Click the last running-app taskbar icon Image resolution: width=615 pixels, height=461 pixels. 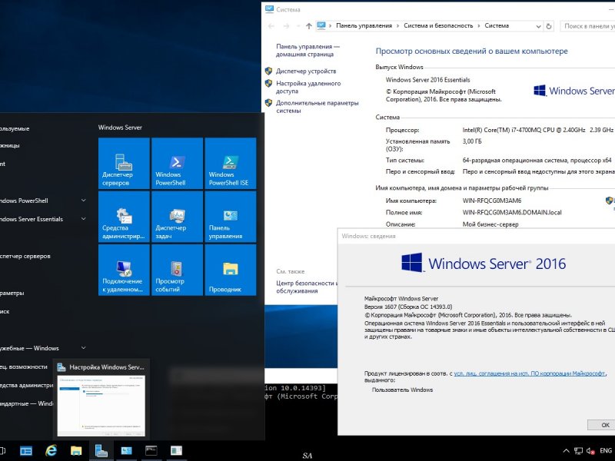177,451
